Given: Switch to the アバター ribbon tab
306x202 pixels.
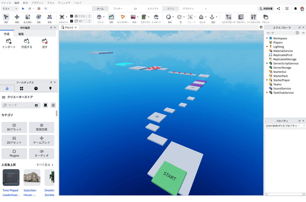Looking at the screenshot, I should pyautogui.click(x=118, y=9).
